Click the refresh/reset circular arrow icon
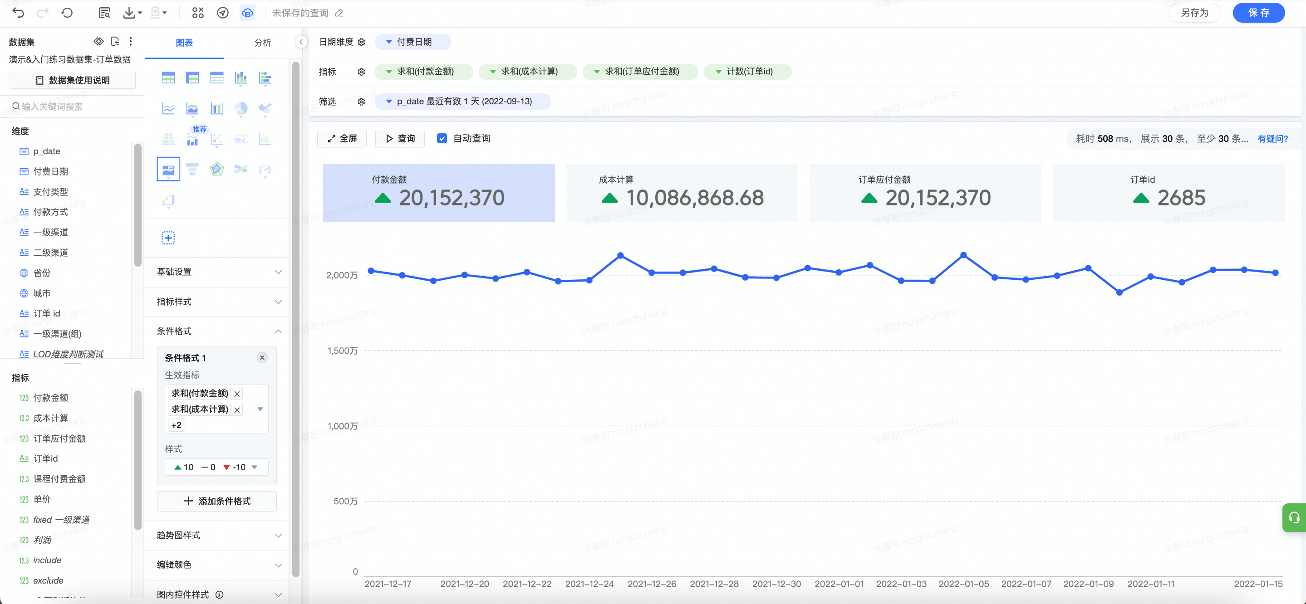The height and width of the screenshot is (604, 1306). tap(67, 13)
